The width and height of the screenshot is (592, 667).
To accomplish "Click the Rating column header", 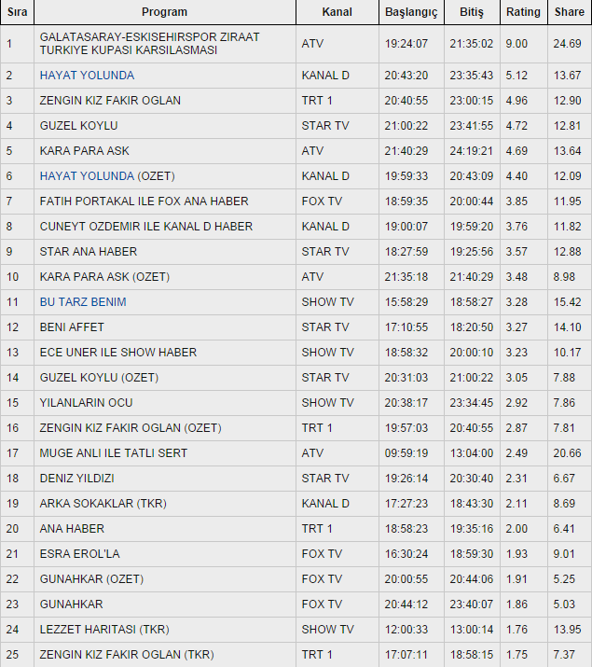I will [x=523, y=12].
